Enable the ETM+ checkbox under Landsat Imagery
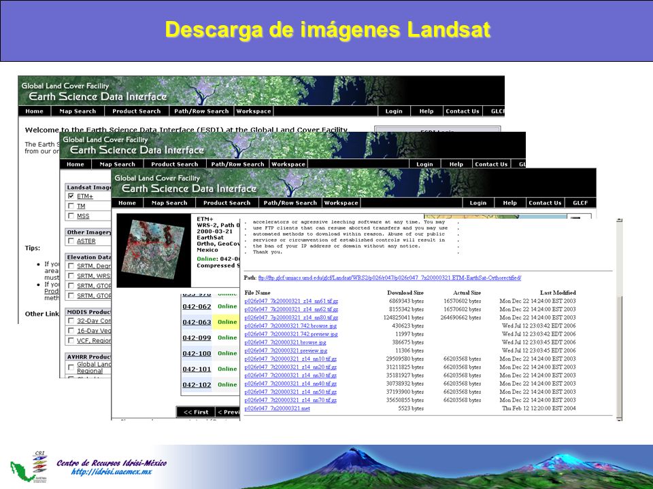653x489 pixels. click(x=71, y=196)
